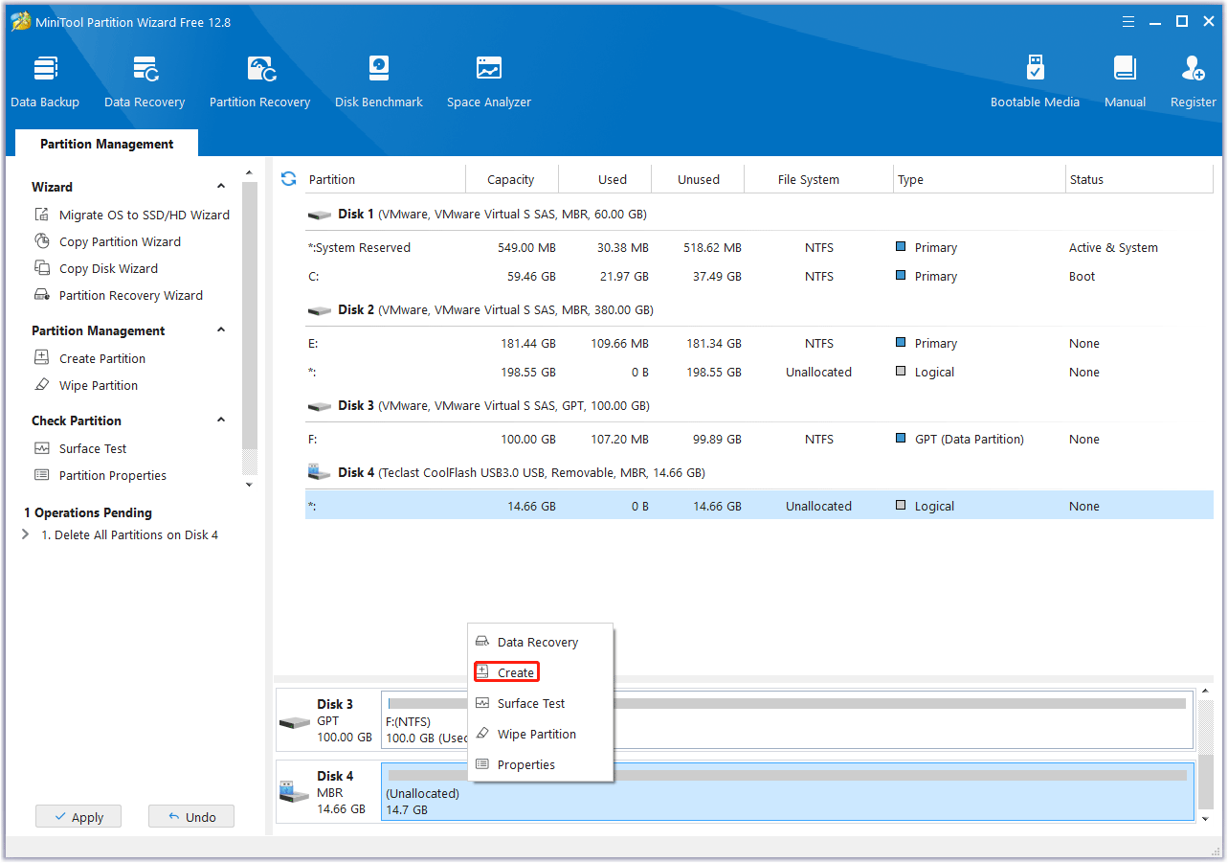Expand pending operation Delete All Partitions

point(25,534)
